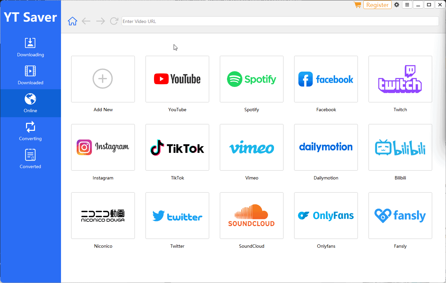Open the TikTok site tile
Image resolution: width=446 pixels, height=283 pixels.
pos(177,147)
